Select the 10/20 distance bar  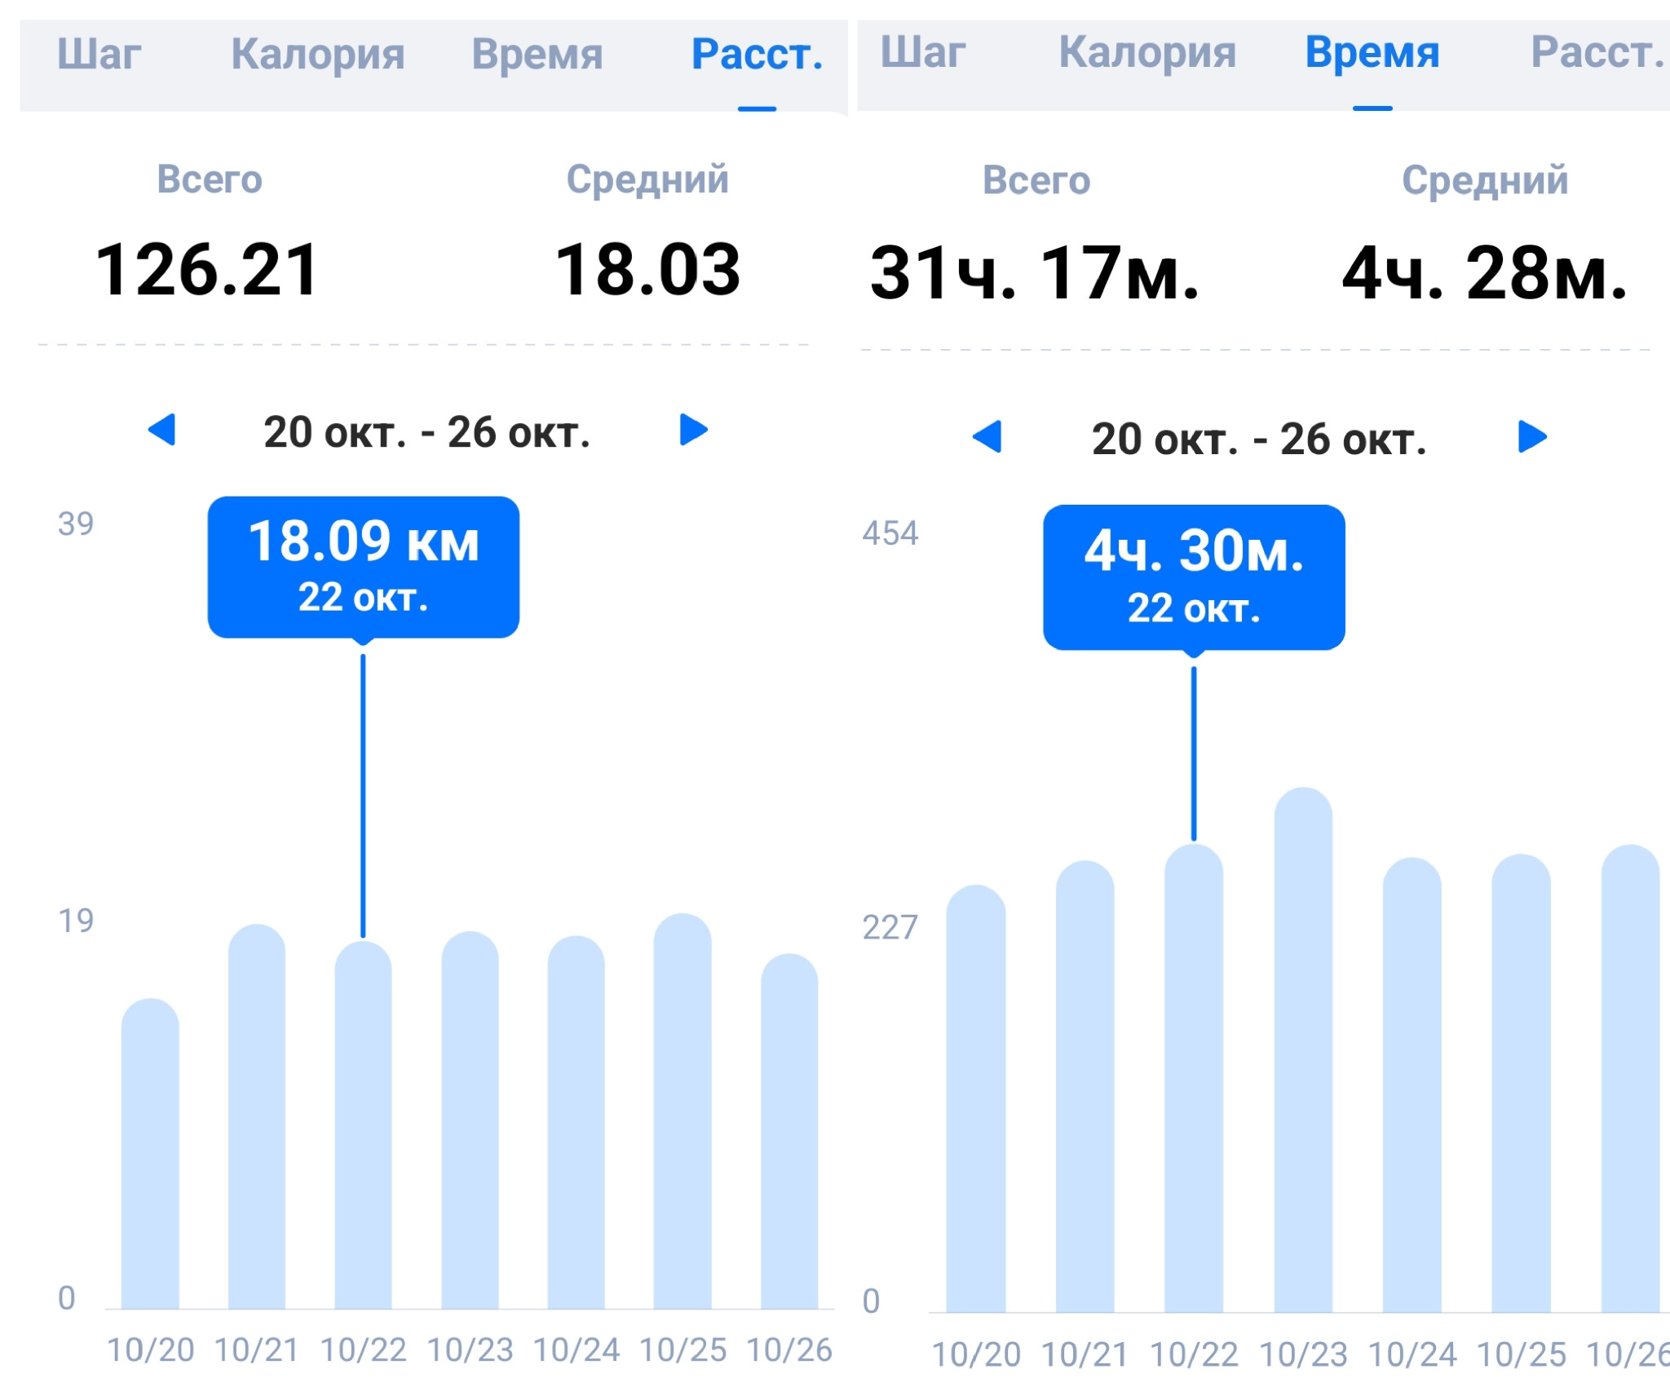150,1154
